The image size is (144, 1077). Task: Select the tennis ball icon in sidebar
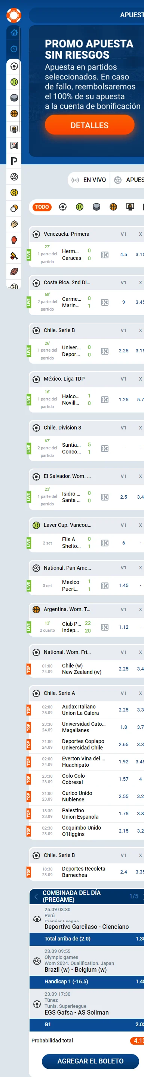point(14,82)
